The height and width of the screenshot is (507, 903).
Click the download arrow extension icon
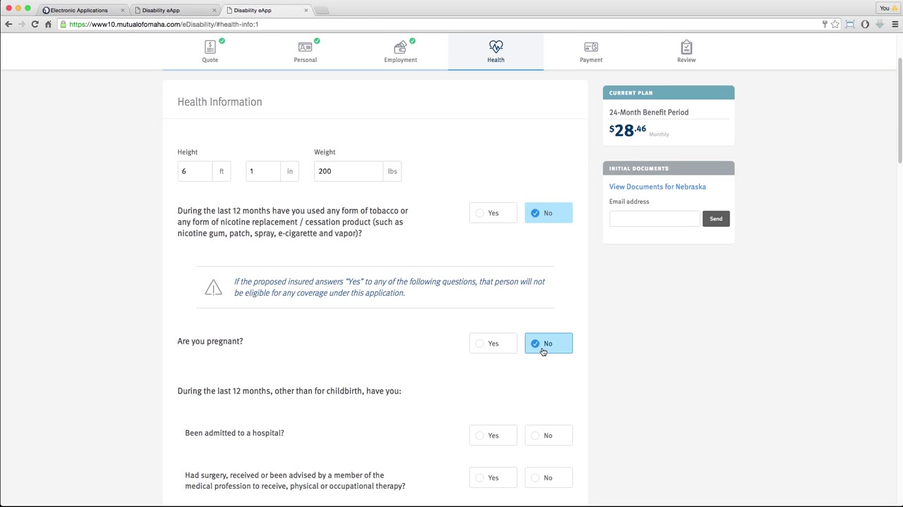(880, 24)
